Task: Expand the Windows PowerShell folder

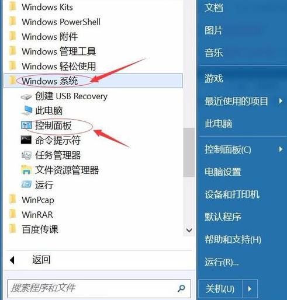Action: pyautogui.click(x=93, y=22)
